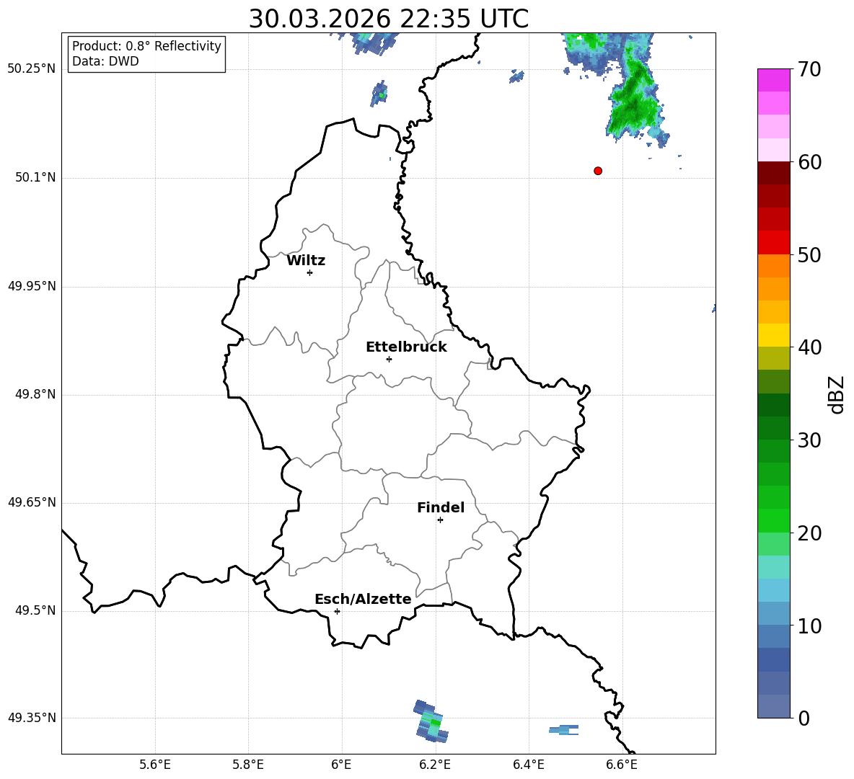Click the longitude label 5.8°E
854x779 pixels.
pyautogui.click(x=248, y=765)
